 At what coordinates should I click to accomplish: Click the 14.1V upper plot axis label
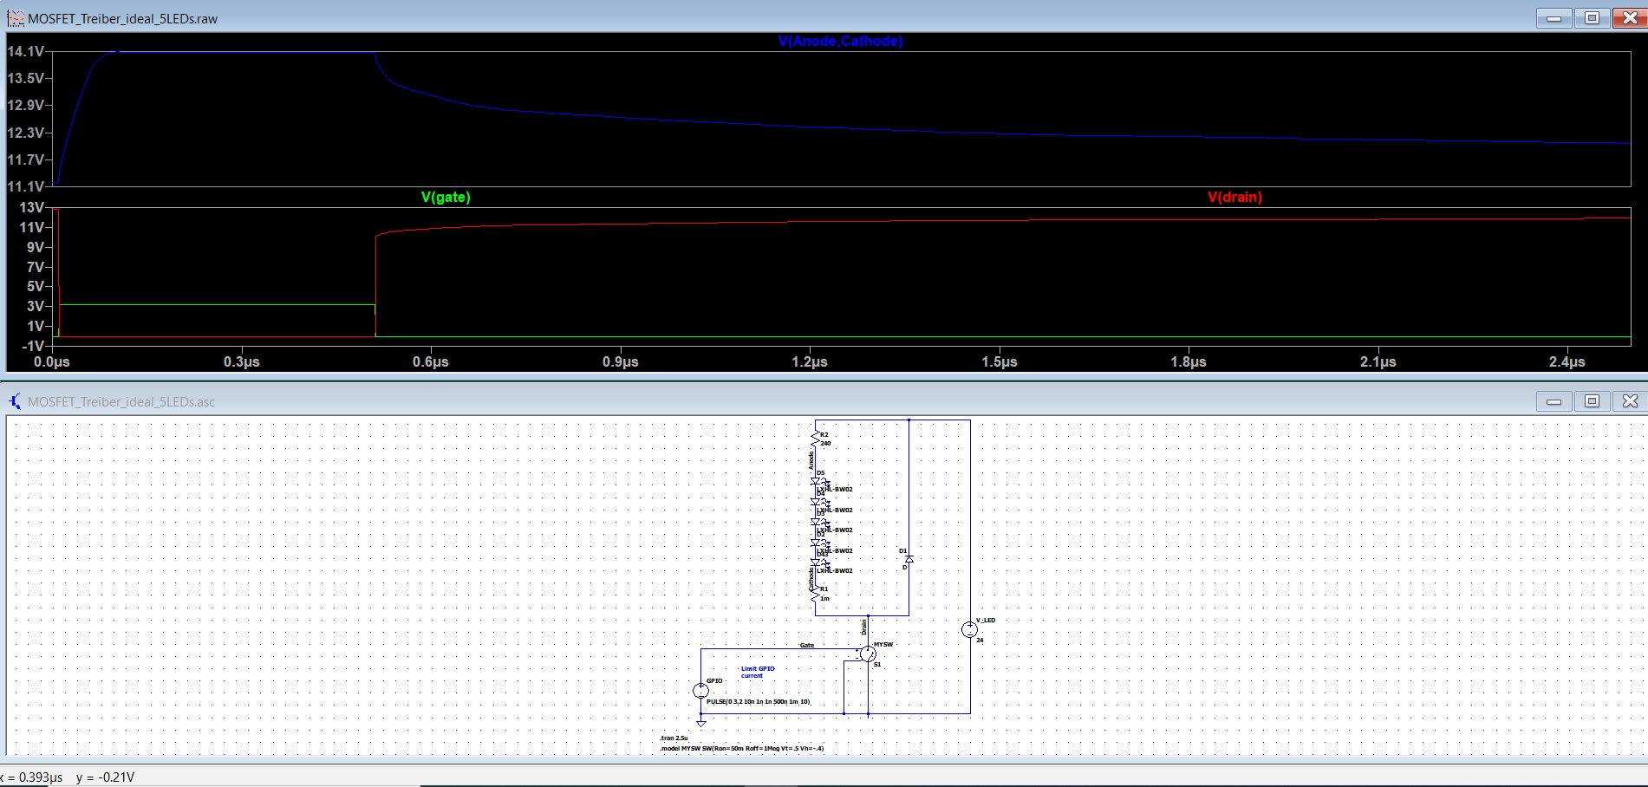[x=26, y=51]
